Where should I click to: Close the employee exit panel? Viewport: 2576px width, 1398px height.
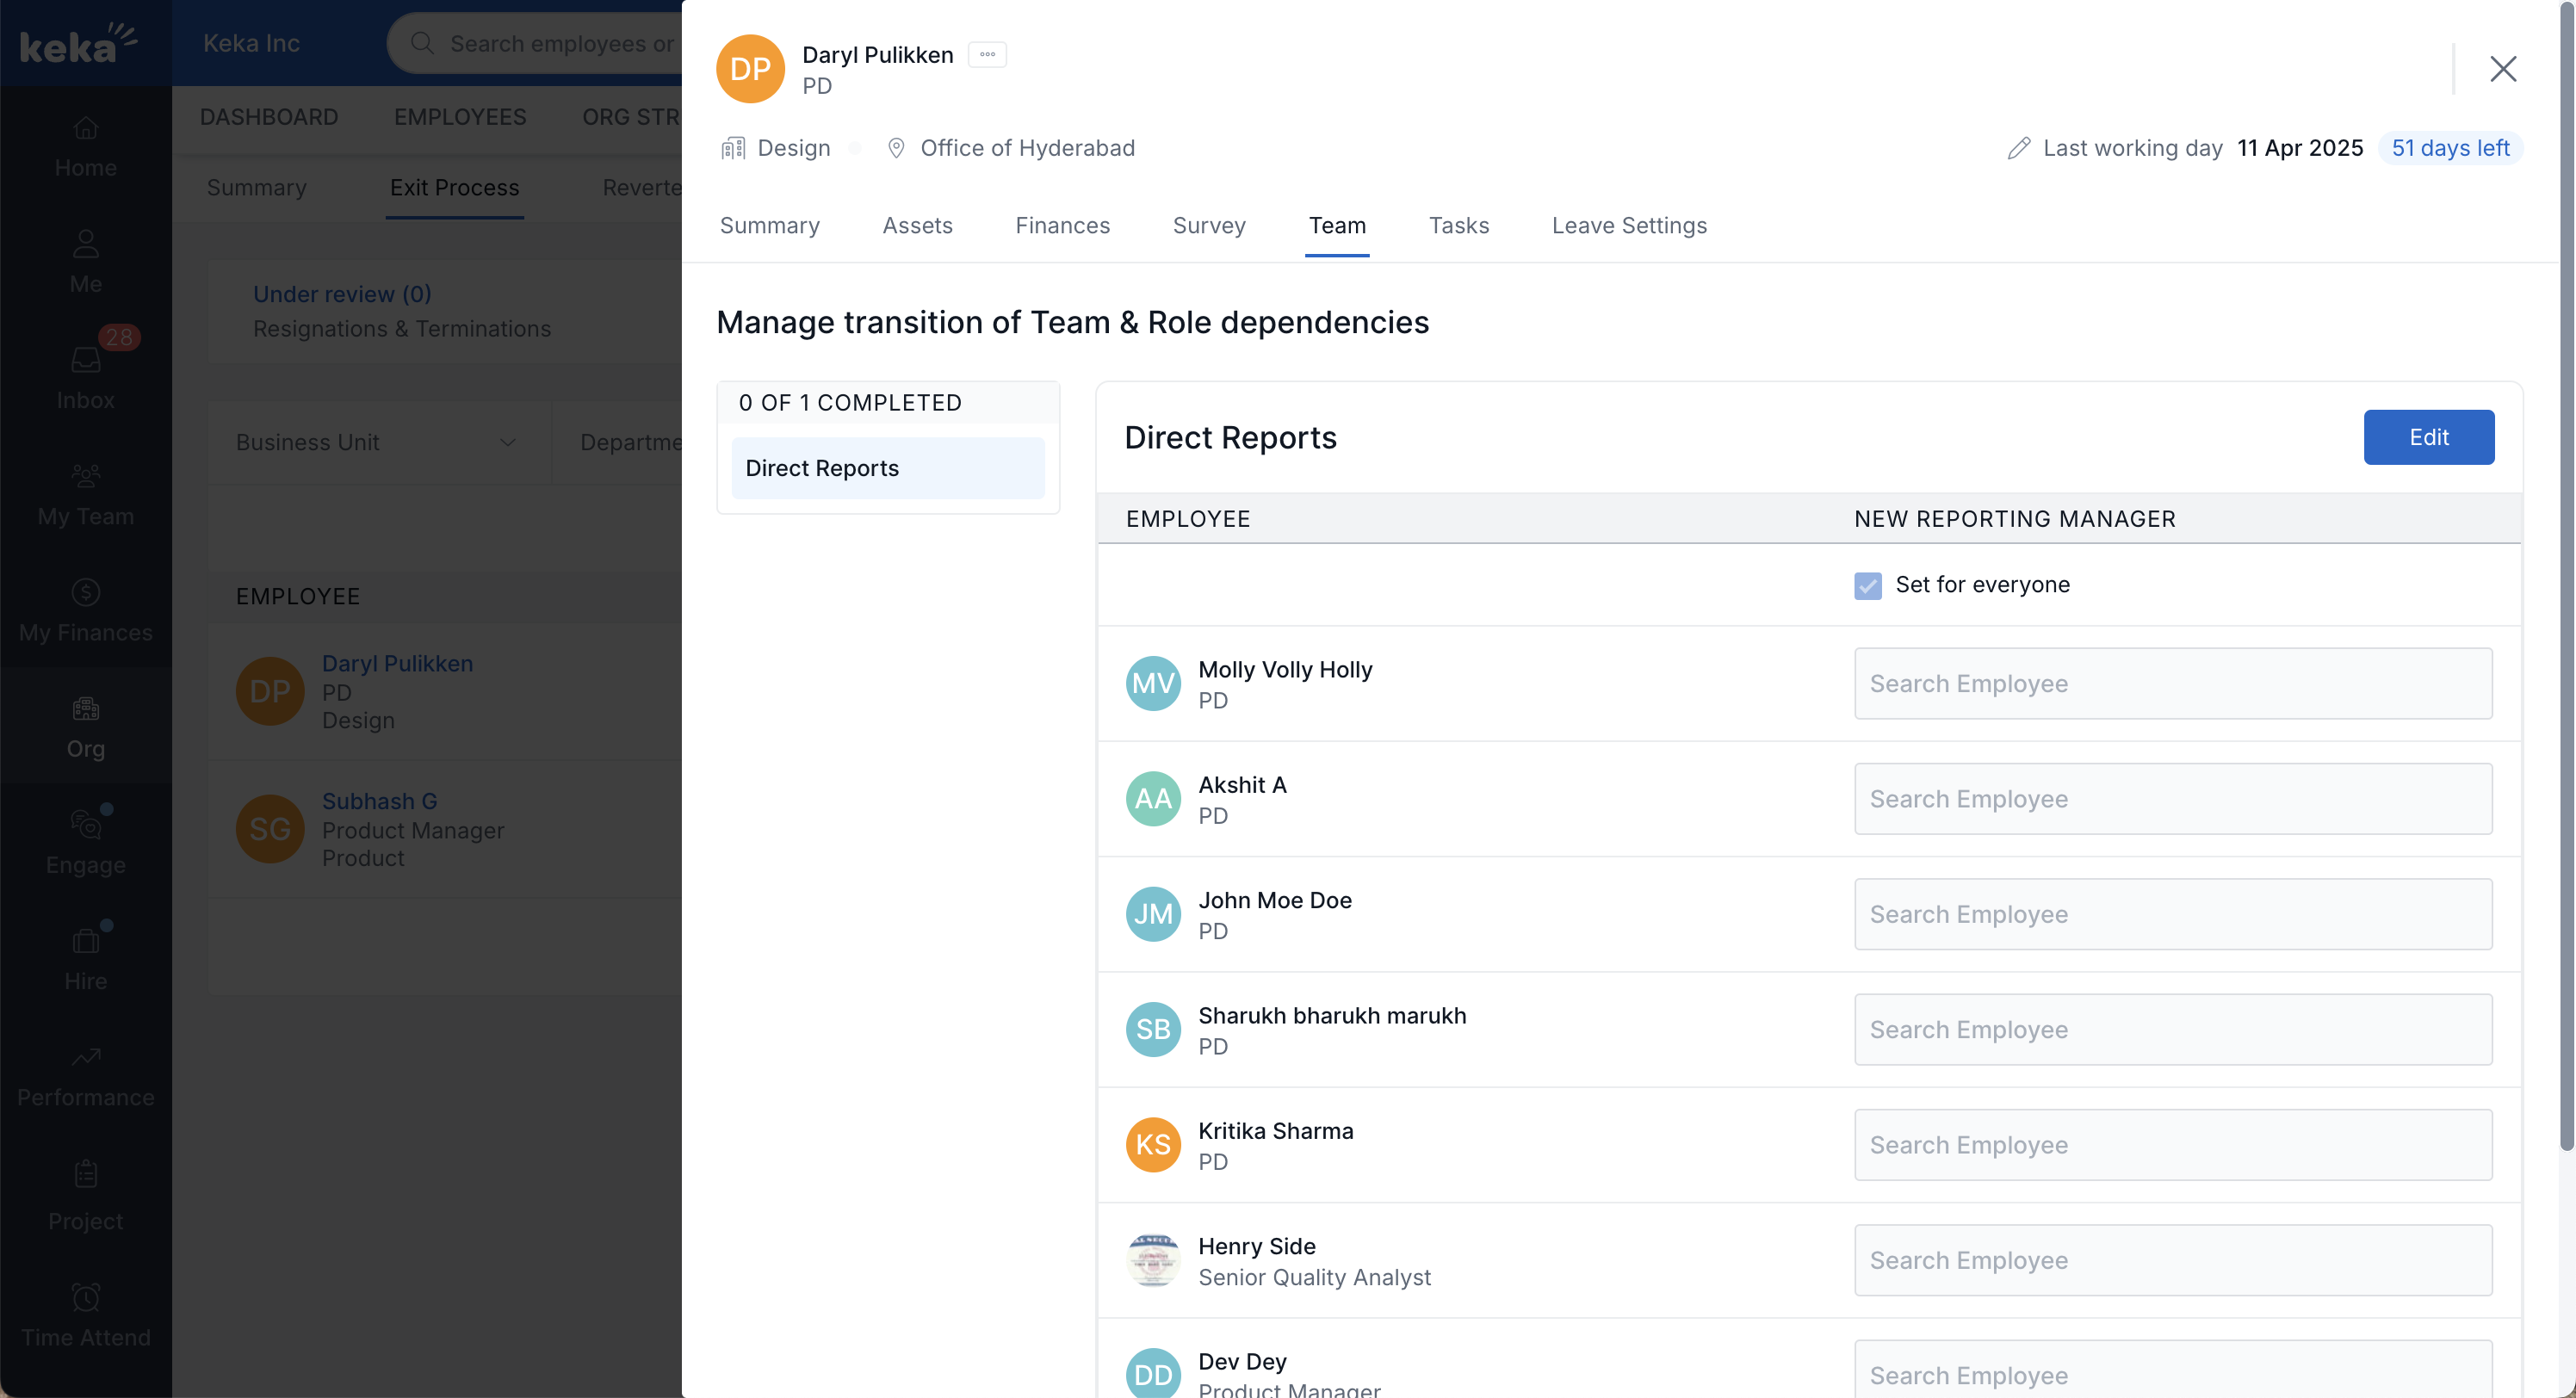2502,69
